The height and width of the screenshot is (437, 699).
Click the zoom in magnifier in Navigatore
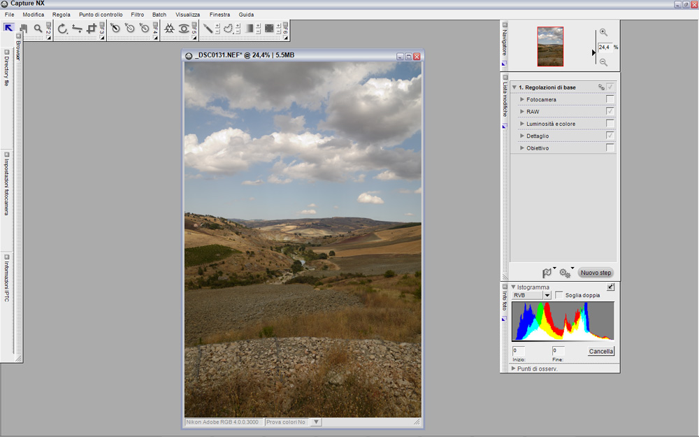click(603, 32)
